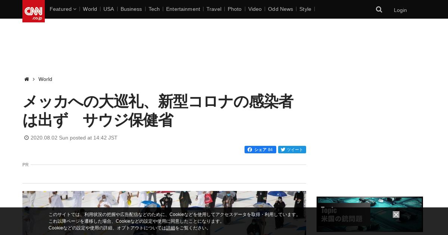Go to the Business section
448x235 pixels.
point(131,9)
